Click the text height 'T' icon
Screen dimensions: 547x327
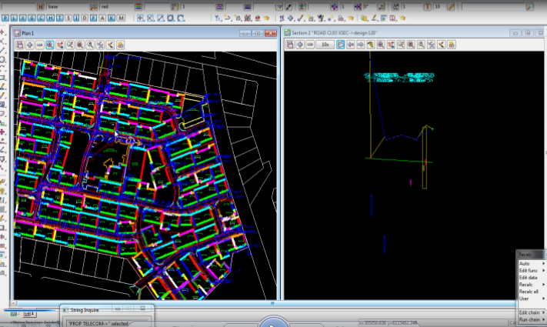tap(427, 7)
